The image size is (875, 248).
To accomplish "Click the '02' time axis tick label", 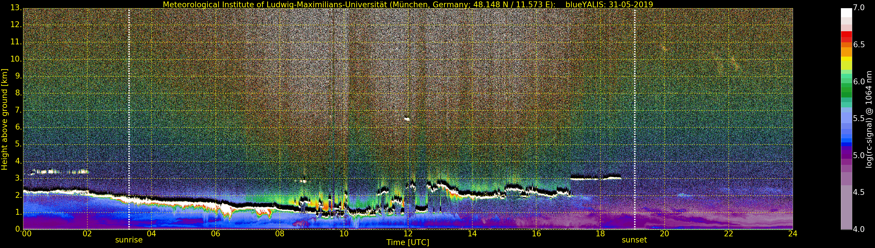I will (87, 233).
